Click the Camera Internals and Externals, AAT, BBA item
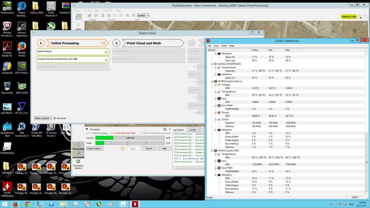 pos(73,60)
